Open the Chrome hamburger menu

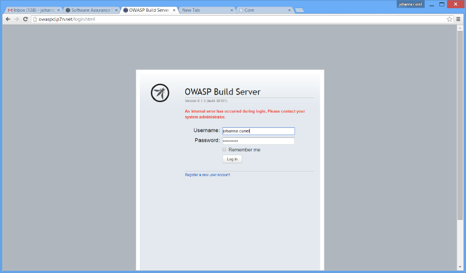click(x=458, y=19)
